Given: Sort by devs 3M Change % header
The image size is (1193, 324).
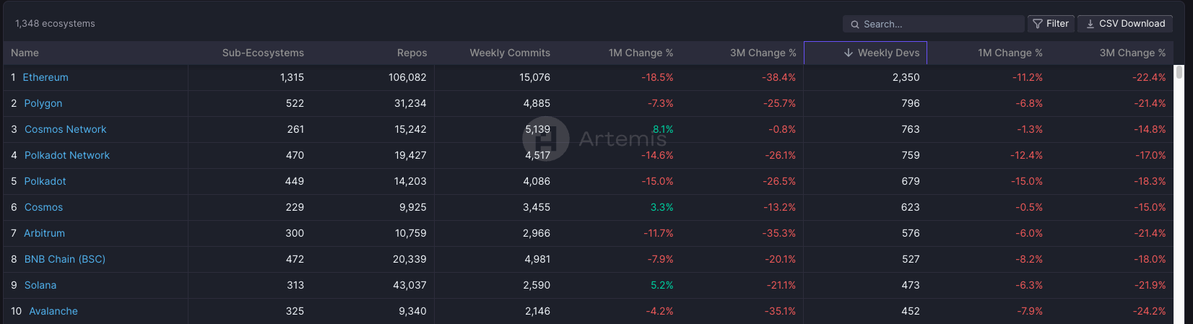Looking at the screenshot, I should (x=1132, y=53).
